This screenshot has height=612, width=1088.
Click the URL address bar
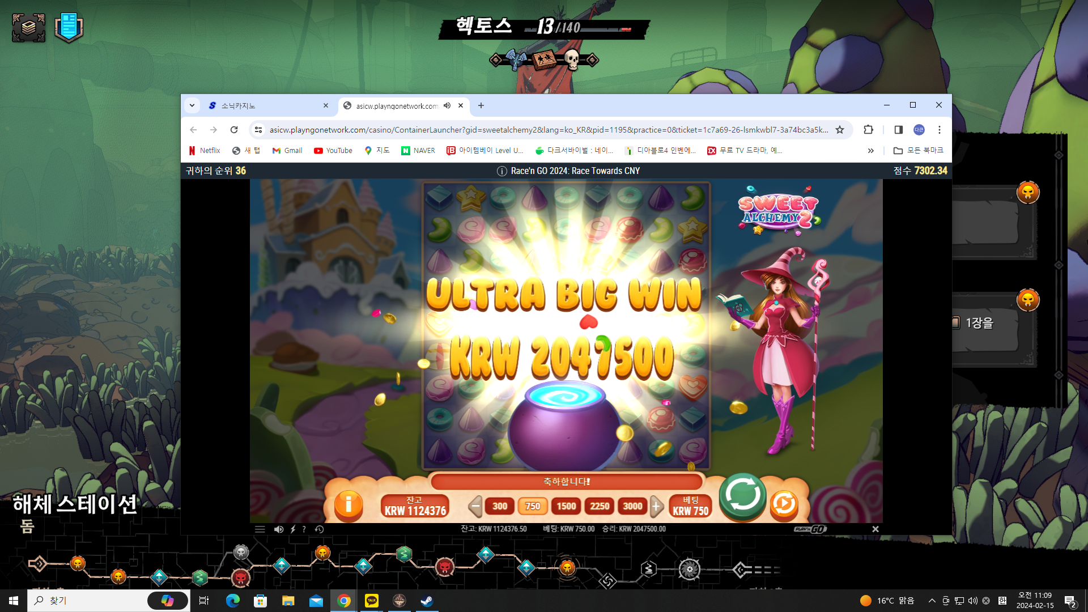pos(549,130)
